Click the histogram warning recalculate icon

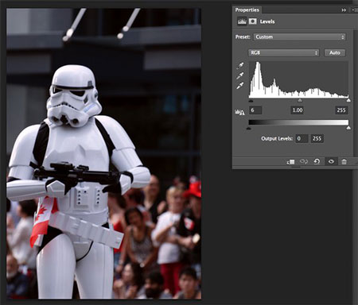[x=239, y=112]
